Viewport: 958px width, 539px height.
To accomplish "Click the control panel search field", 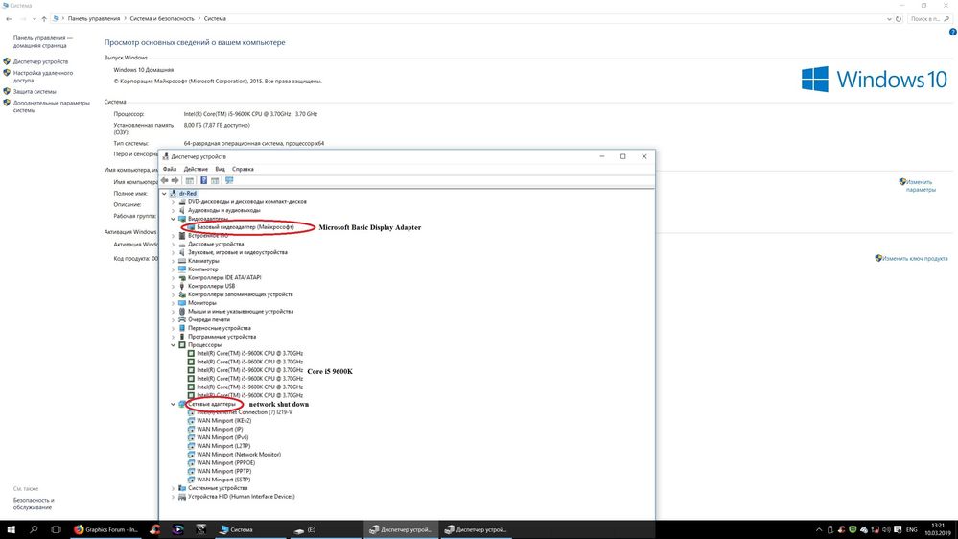I will pyautogui.click(x=929, y=19).
